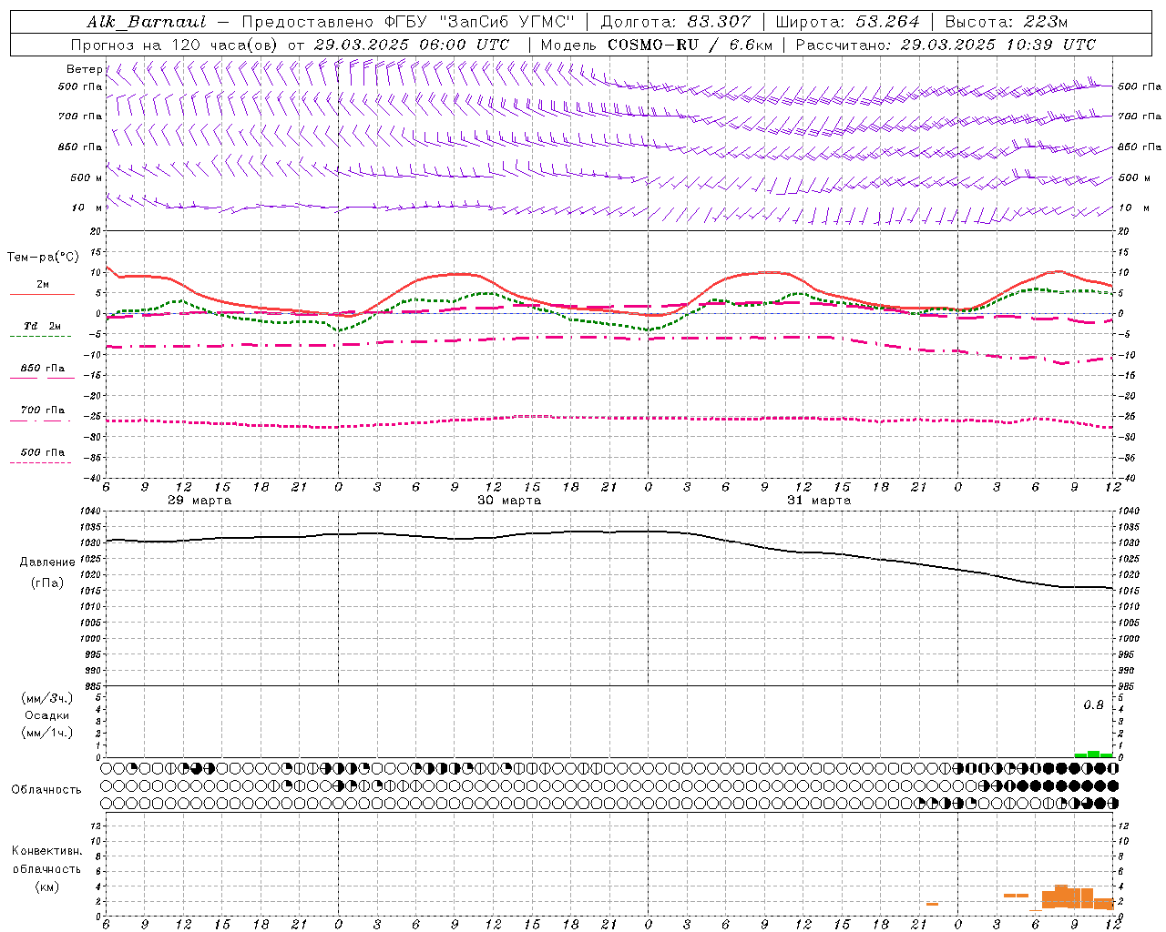Click the "29 марта" date label
The image size is (1166, 932).
tap(199, 501)
